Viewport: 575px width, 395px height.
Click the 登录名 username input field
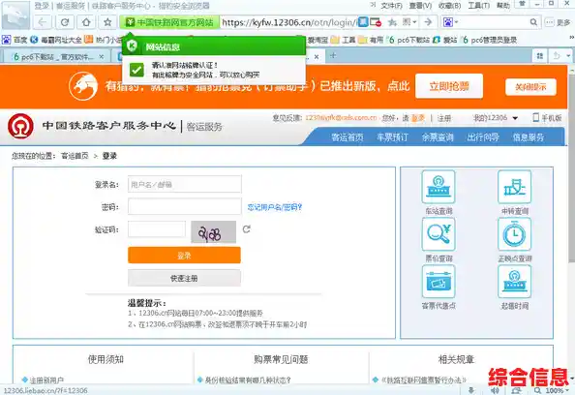tap(185, 184)
